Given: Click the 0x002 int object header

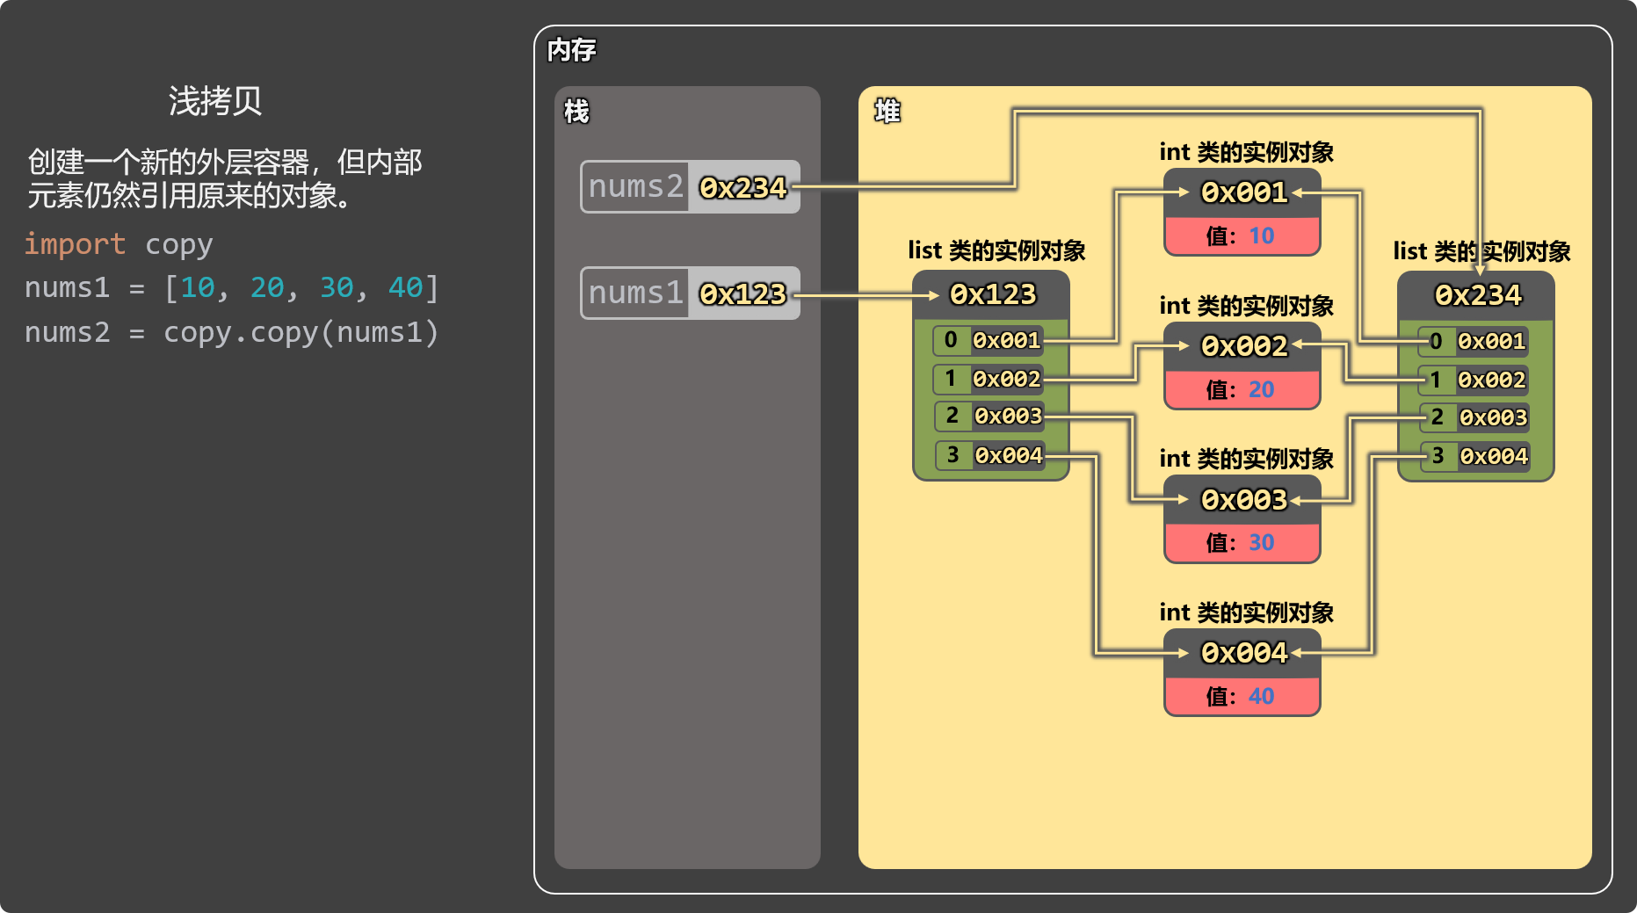Looking at the screenshot, I should (x=1242, y=346).
